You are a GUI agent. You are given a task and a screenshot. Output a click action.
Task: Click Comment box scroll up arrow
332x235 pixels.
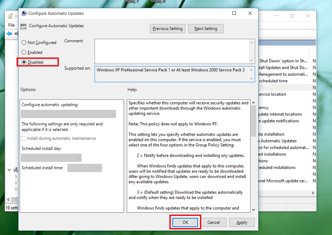tap(251, 43)
